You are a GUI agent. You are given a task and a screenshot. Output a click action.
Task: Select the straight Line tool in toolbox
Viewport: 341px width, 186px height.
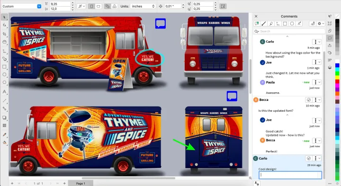(4, 101)
